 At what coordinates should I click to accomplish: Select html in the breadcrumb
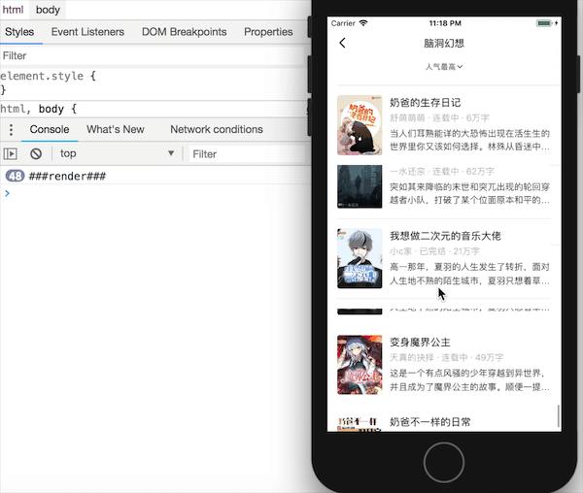[13, 10]
